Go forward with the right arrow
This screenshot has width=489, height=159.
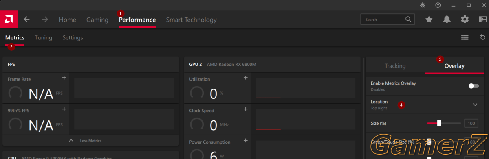(x=45, y=19)
